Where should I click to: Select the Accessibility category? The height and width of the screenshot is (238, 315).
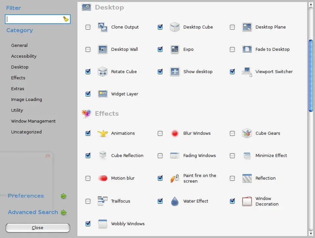pyautogui.click(x=24, y=56)
